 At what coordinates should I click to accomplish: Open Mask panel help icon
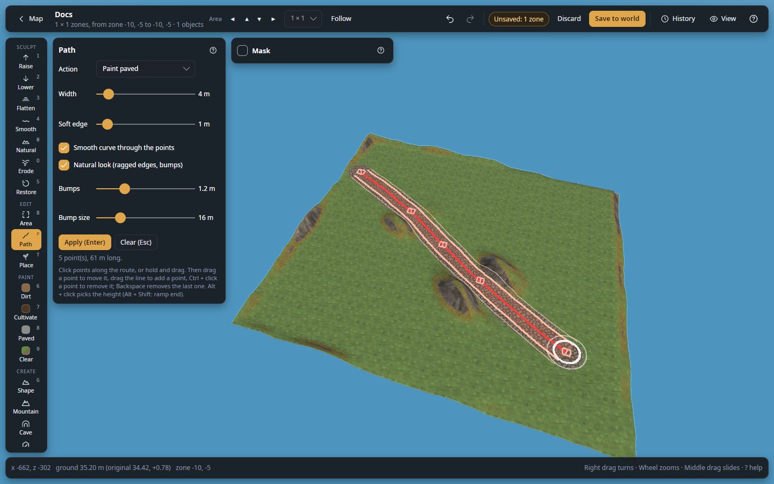(381, 51)
